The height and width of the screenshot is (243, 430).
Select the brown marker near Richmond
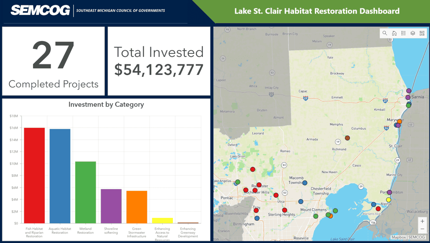348,138
